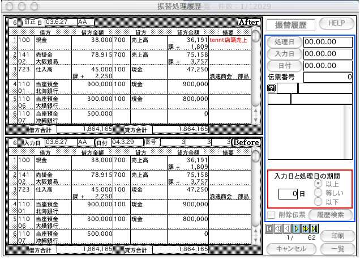Image resolution: width=360 pixels, height=259 pixels.
Task: Jump back with the double-left arrow
Action: click(278, 228)
